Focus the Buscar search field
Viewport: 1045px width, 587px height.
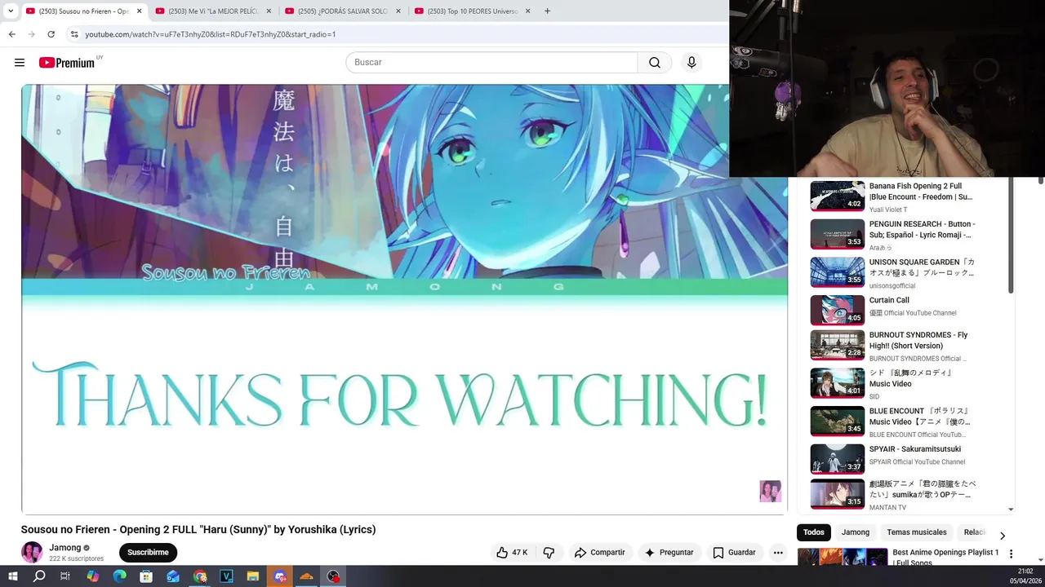(491, 63)
